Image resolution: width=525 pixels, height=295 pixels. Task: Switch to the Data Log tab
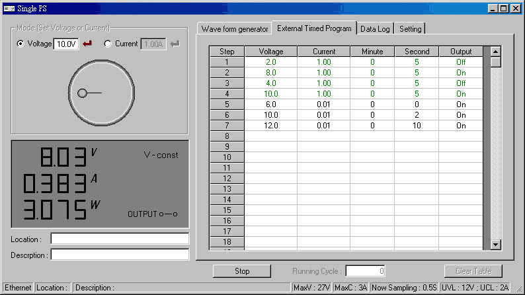375,29
